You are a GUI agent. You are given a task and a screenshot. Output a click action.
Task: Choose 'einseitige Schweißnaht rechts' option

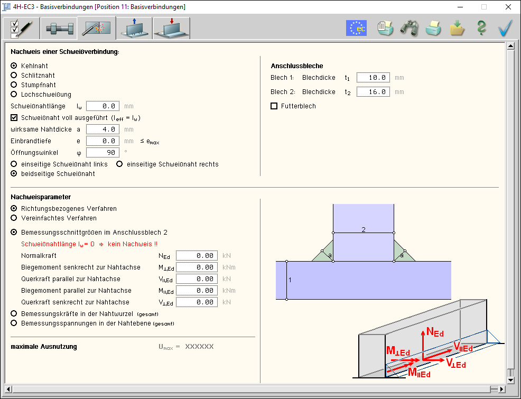coord(119,164)
